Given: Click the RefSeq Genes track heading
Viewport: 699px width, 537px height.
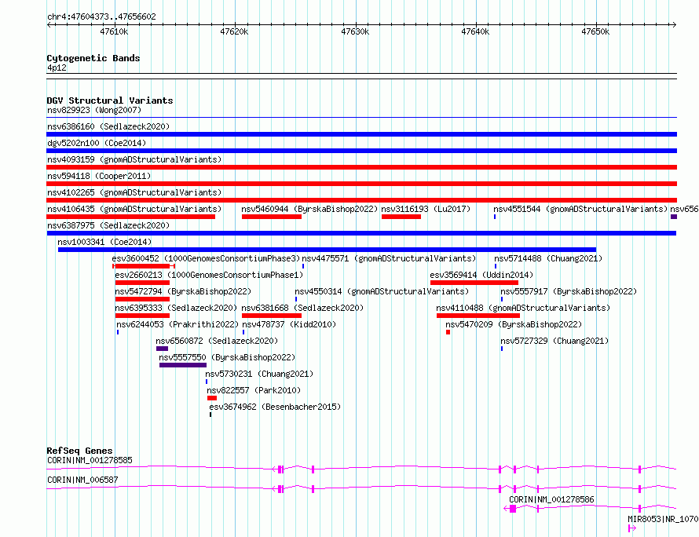Looking at the screenshot, I should click(x=79, y=451).
